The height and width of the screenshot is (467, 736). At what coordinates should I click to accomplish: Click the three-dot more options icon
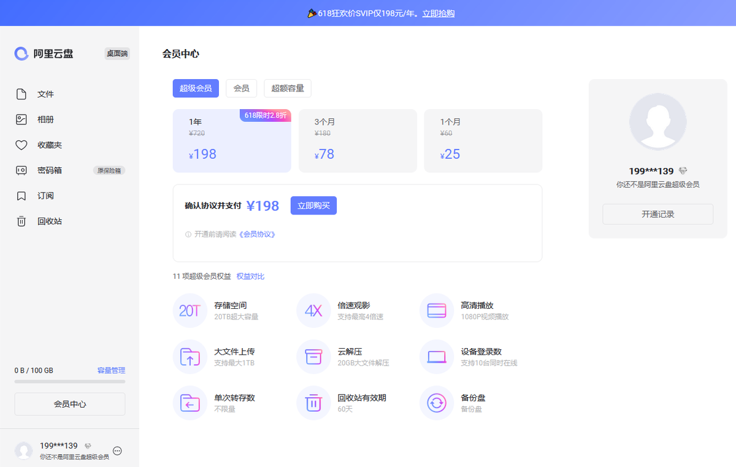click(118, 451)
